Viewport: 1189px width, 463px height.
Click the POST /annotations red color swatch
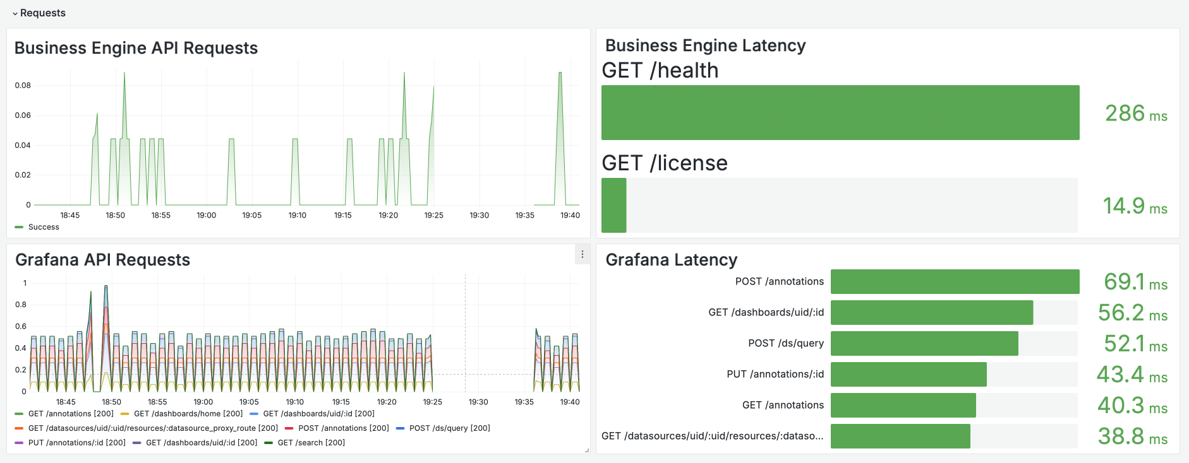[x=289, y=428]
